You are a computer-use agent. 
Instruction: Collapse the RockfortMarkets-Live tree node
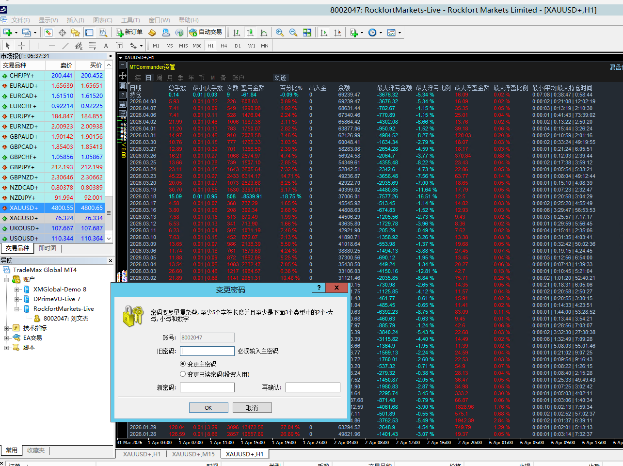point(17,309)
